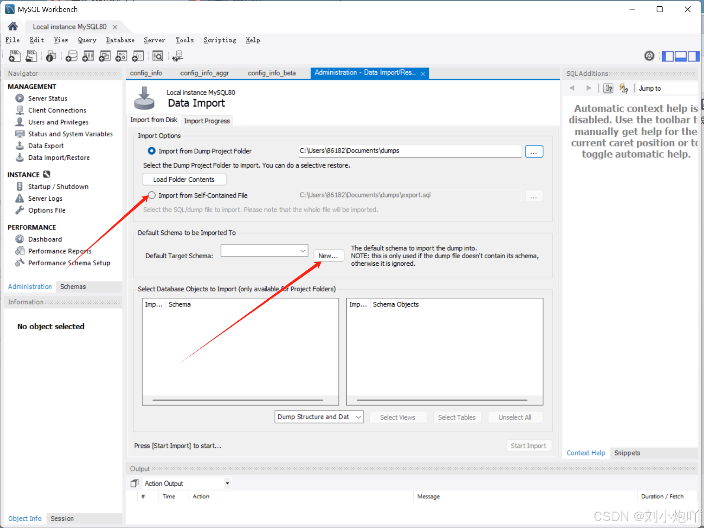Create new function toolbar icon

138,56
